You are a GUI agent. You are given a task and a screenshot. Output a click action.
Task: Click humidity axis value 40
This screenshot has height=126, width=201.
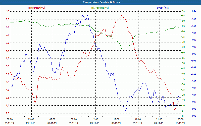click(x=183, y=74)
